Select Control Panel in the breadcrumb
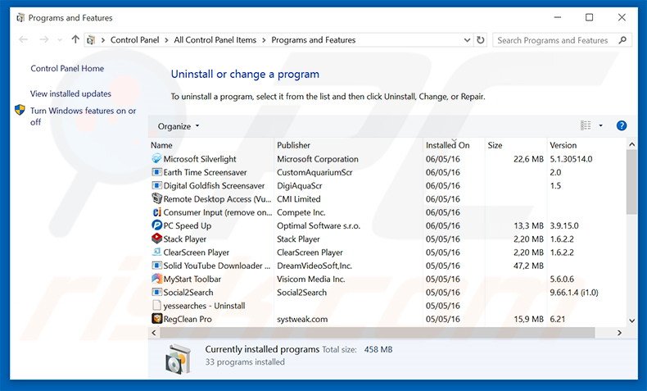The image size is (647, 391). point(134,40)
